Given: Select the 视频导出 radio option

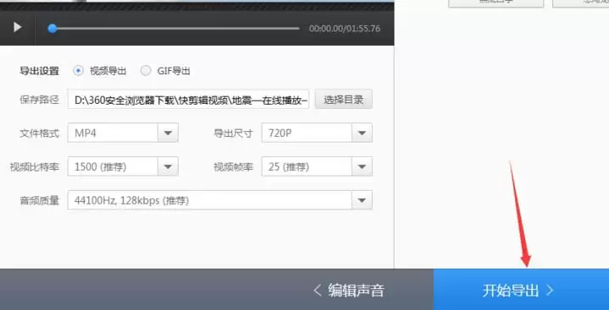Looking at the screenshot, I should click(79, 71).
